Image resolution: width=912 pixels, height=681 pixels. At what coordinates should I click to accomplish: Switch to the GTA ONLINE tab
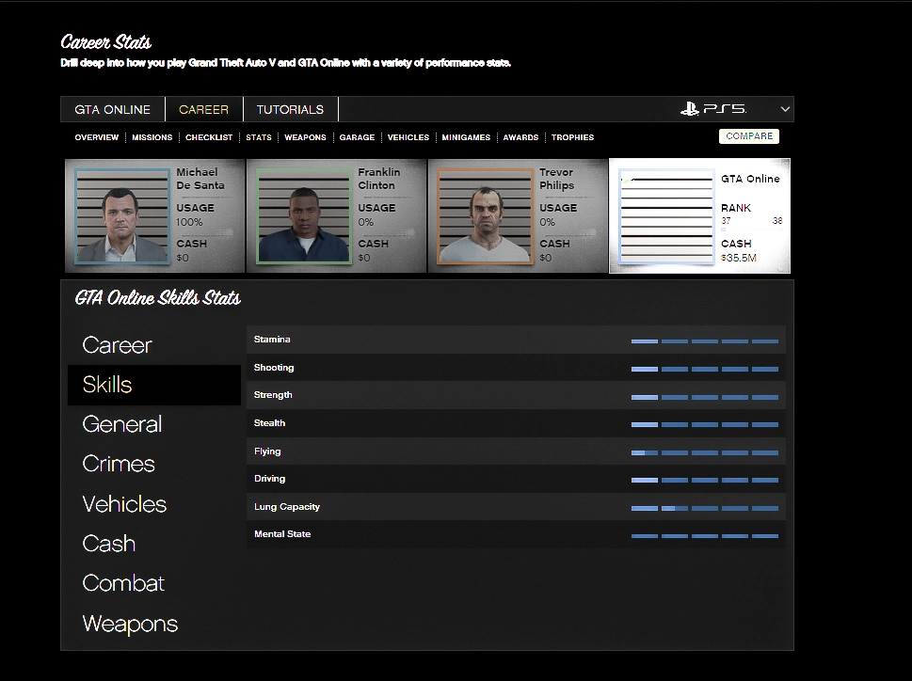(112, 109)
